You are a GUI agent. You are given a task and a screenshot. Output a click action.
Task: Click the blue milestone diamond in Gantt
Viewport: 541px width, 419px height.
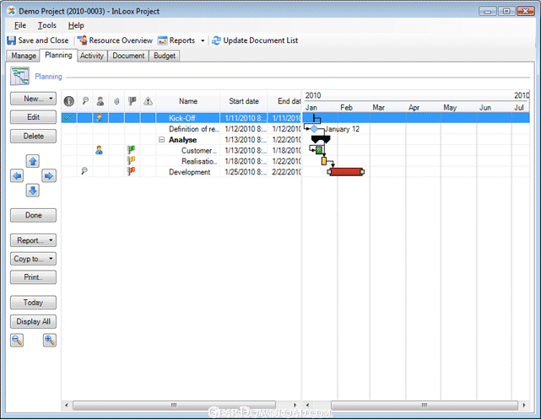click(314, 129)
